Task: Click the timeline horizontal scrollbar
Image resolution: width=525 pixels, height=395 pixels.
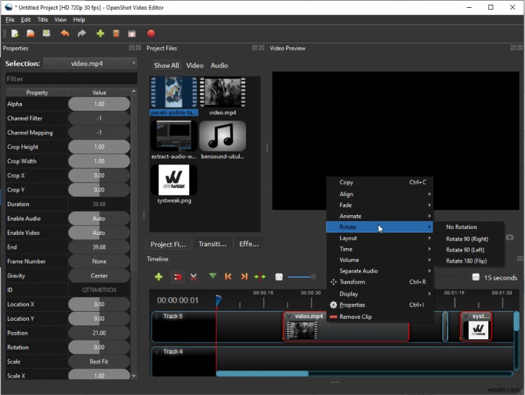Action: [262, 373]
